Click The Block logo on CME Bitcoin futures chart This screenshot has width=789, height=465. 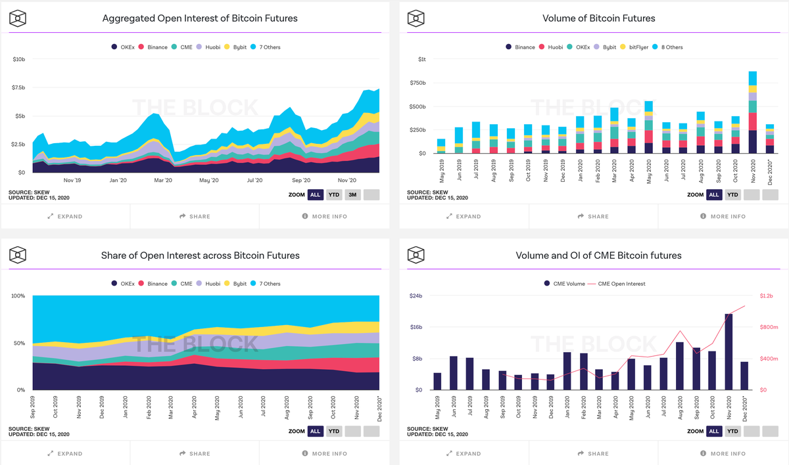click(416, 255)
